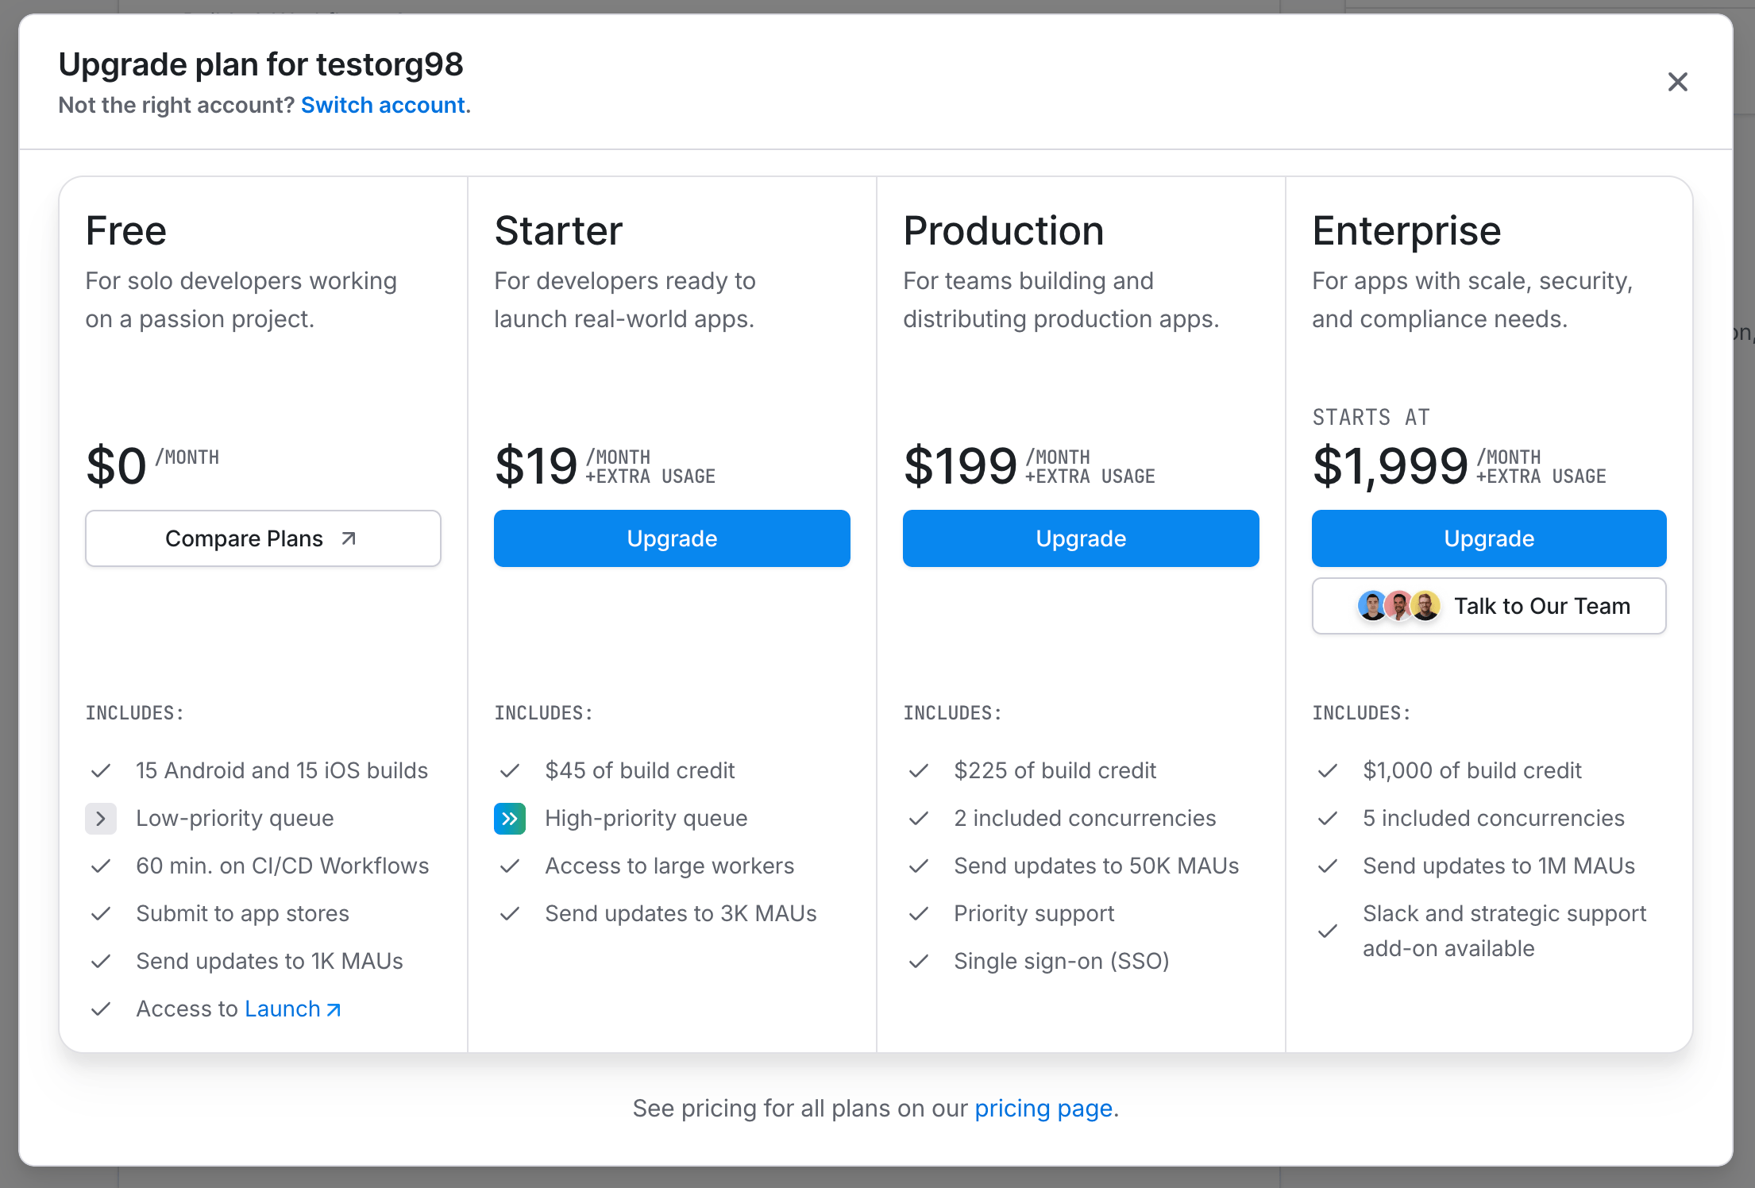Click Upgrade for the Starter plan
Image resolution: width=1755 pixels, height=1188 pixels.
pos(672,538)
